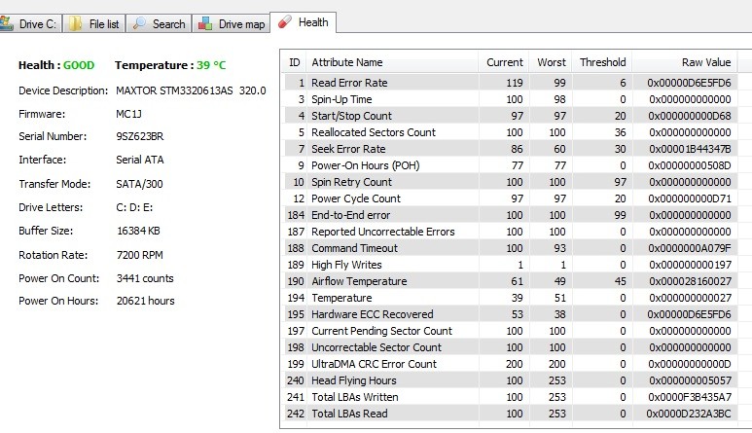Select the Hardware ECC Recovered row
752x433 pixels.
(511, 314)
